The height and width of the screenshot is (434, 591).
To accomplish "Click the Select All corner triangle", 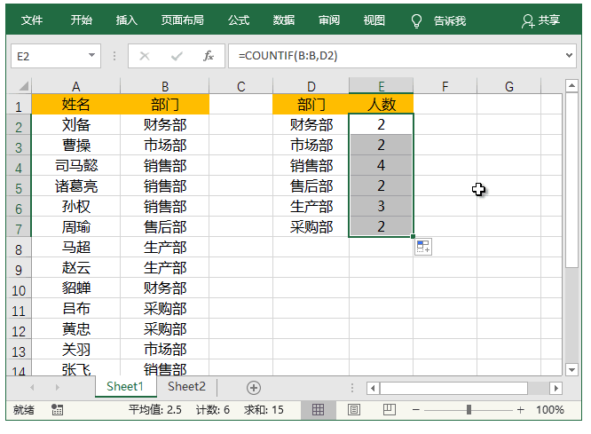I will pyautogui.click(x=23, y=86).
